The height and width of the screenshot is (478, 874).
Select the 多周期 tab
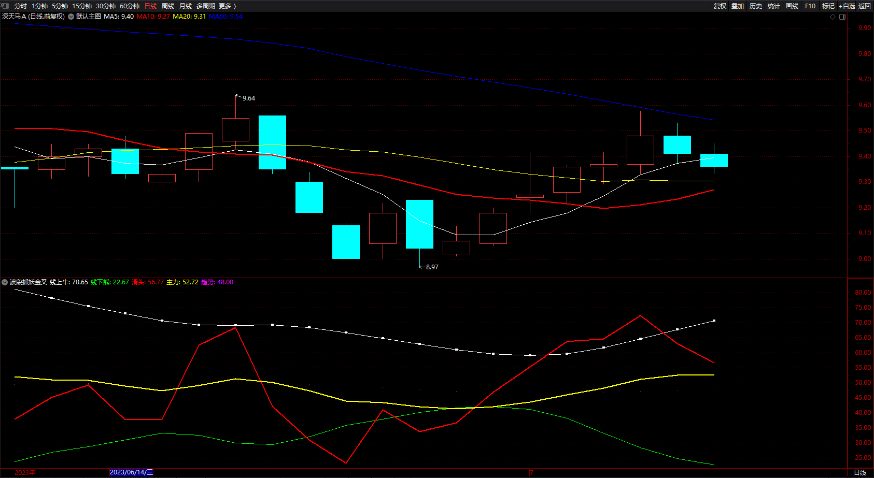pyautogui.click(x=205, y=6)
